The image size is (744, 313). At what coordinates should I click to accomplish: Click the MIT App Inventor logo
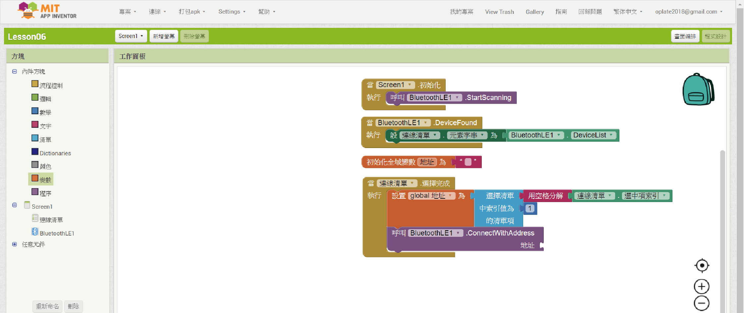tap(47, 11)
